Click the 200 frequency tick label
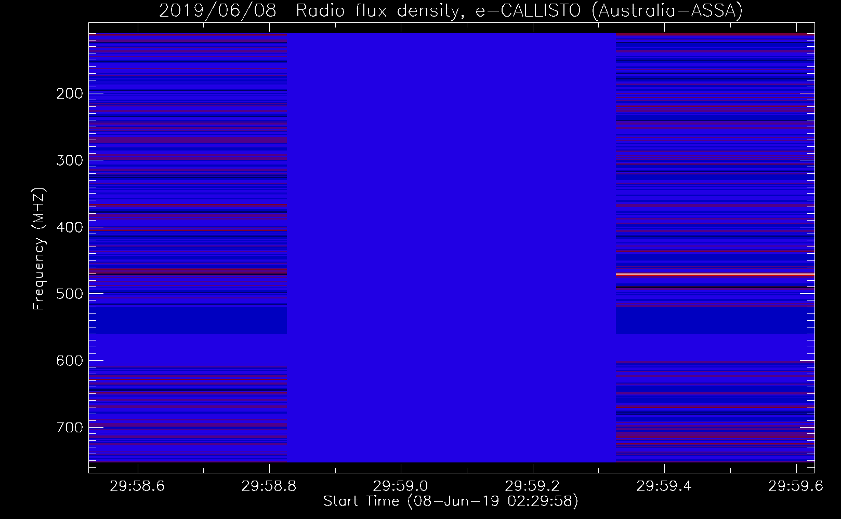The width and height of the screenshot is (841, 519). [x=70, y=93]
